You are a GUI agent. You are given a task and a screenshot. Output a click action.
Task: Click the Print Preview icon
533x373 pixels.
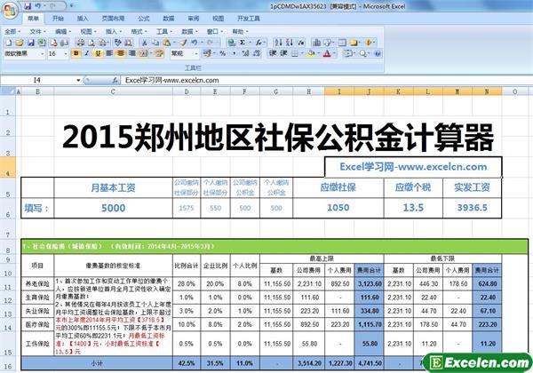(91, 43)
